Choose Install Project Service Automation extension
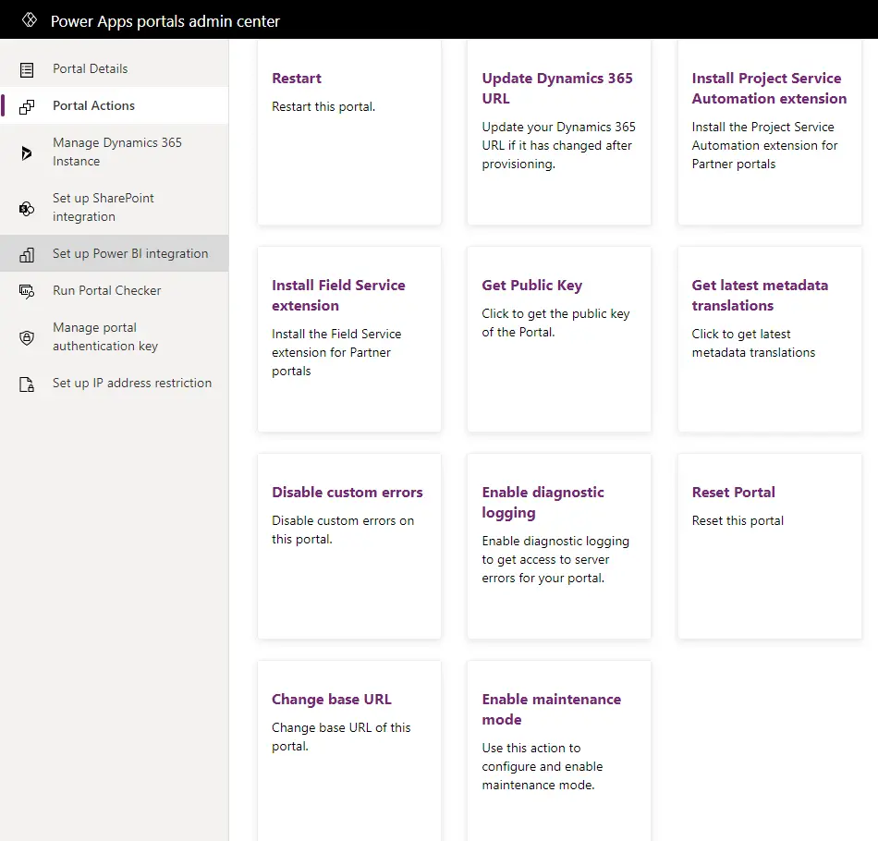Viewport: 878px width, 841px height. point(769,132)
